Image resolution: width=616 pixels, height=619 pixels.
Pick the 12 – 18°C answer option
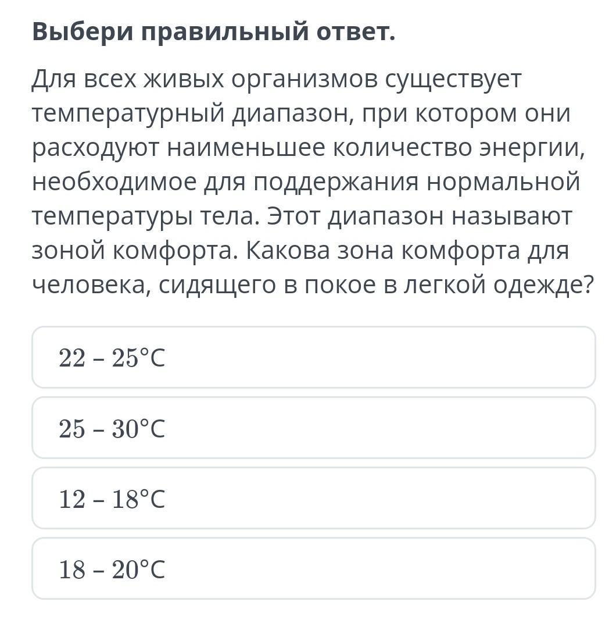tap(314, 499)
